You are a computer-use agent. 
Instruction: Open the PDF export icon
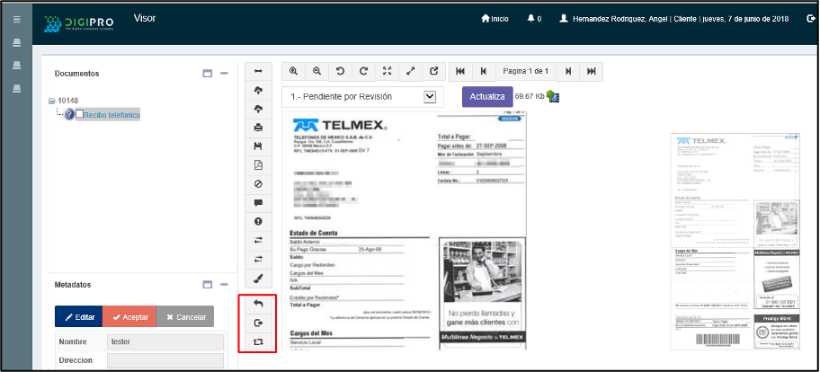click(x=259, y=165)
